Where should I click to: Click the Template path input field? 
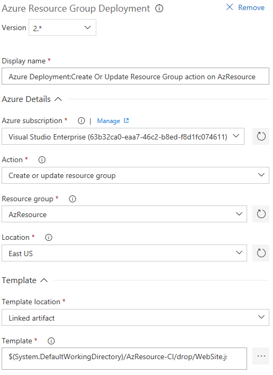pyautogui.click(x=124, y=359)
